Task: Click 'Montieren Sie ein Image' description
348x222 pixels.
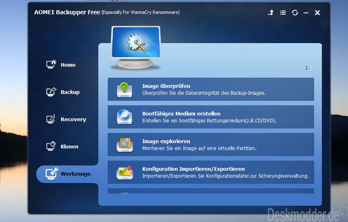Action: [x=199, y=148]
